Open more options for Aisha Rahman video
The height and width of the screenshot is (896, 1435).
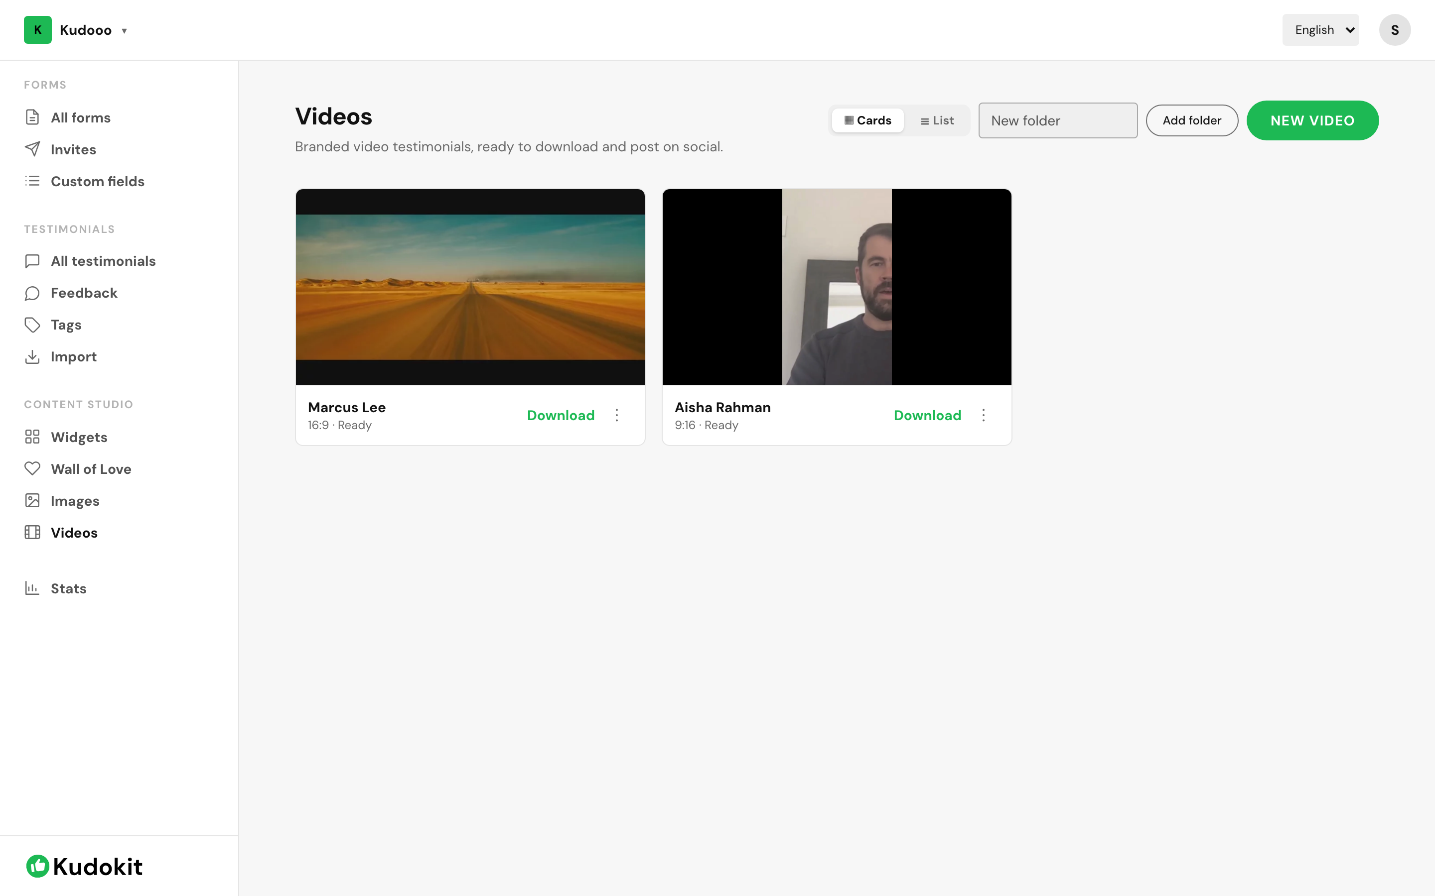(983, 416)
